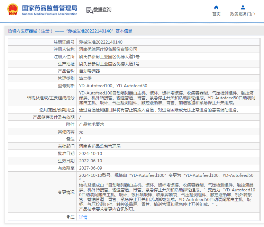Click the 适用范围 intended use description
264x227 pixels.
[159, 110]
